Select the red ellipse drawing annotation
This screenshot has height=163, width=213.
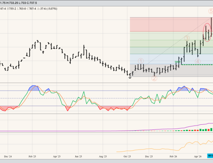[x=207, y=32]
